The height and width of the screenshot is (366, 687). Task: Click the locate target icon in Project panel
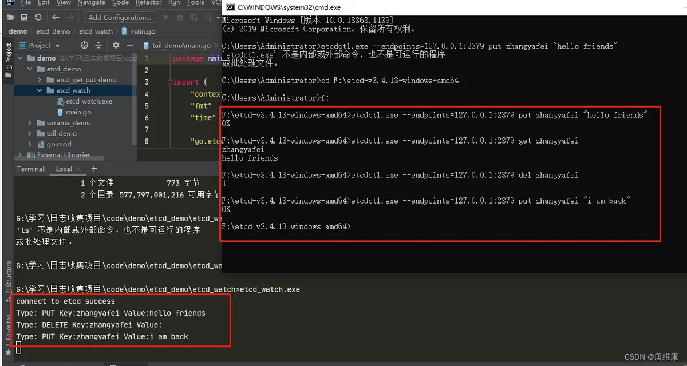point(84,45)
